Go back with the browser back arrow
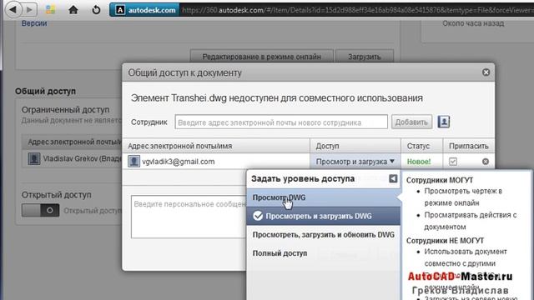534x300 pixels. coord(13,9)
